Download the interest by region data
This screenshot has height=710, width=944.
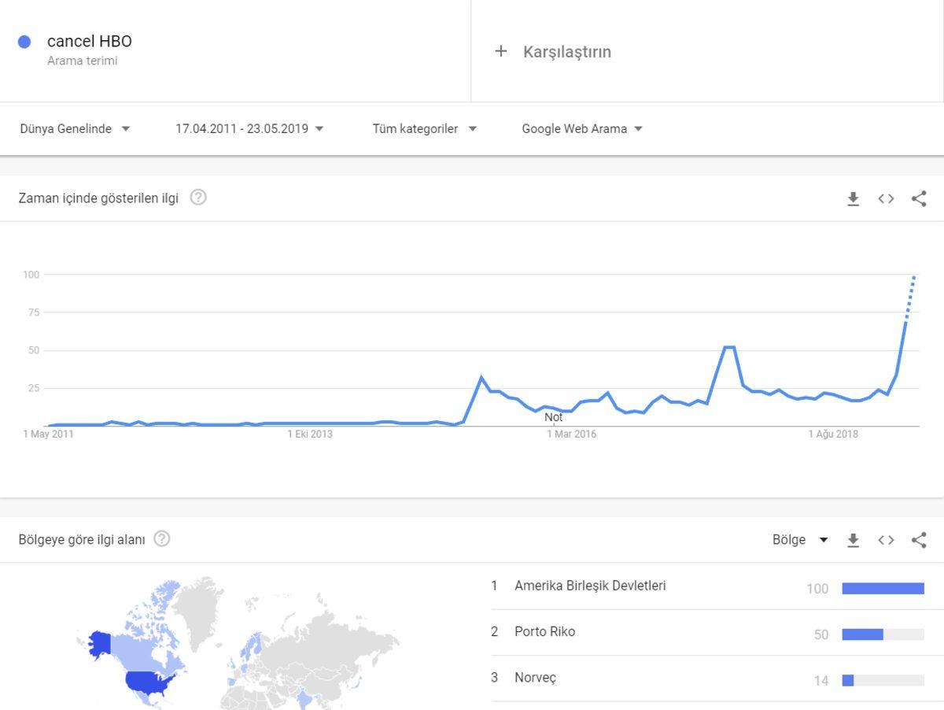pos(853,540)
